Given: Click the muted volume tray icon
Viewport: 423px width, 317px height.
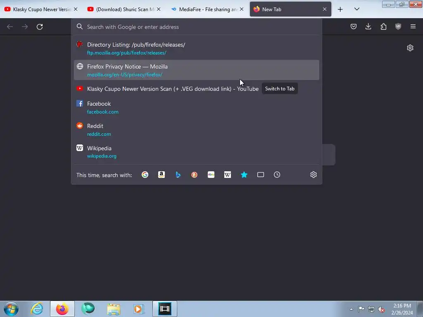Looking at the screenshot, I should (x=381, y=309).
